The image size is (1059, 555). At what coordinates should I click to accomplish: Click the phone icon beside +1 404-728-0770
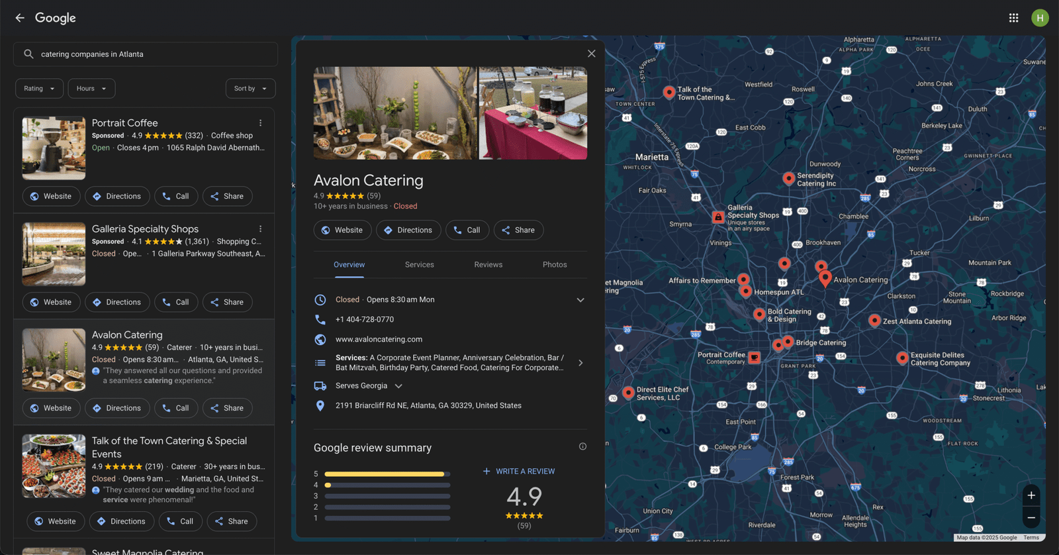click(320, 319)
